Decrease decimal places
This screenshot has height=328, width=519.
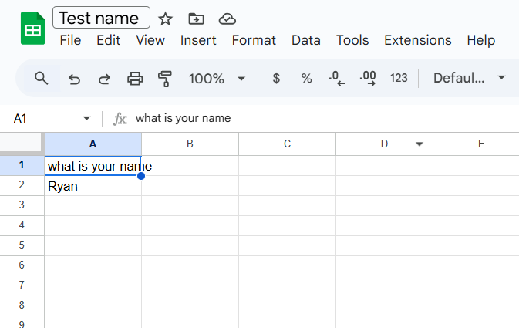pyautogui.click(x=336, y=78)
